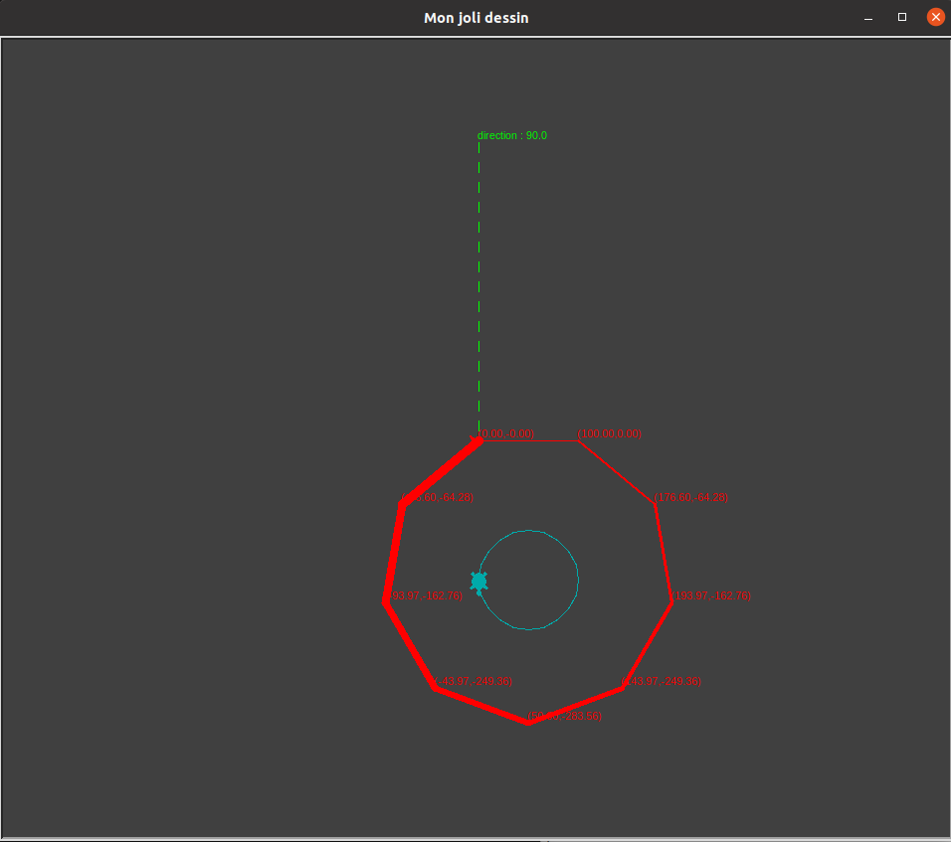The height and width of the screenshot is (842, 951).
Task: Click the (50.00,-283.56) bottom vertex label
Action: click(x=565, y=716)
